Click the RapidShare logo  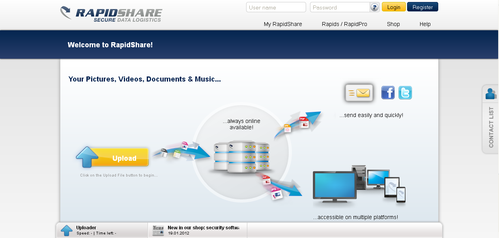(x=111, y=14)
